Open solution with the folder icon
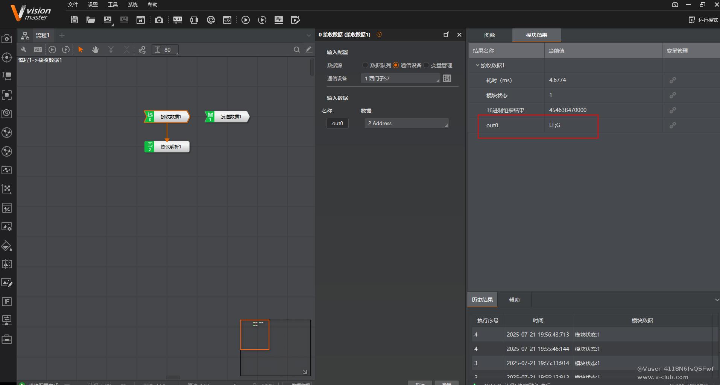Viewport: 720px width, 385px height. [91, 20]
